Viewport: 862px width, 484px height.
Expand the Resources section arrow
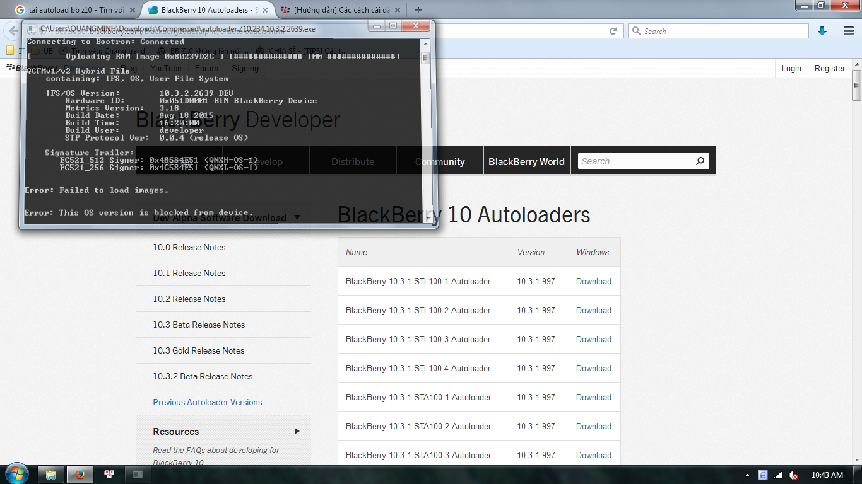(297, 431)
